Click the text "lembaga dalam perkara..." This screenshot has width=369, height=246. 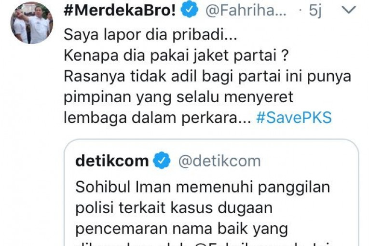point(157,118)
